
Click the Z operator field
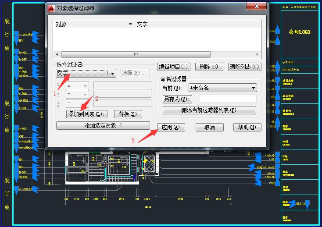[x=77, y=103]
